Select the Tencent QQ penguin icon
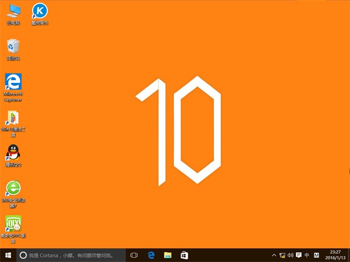Viewport: 350px width, 262px height. tap(13, 153)
